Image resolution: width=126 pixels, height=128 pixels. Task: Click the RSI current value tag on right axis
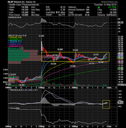[121, 22]
